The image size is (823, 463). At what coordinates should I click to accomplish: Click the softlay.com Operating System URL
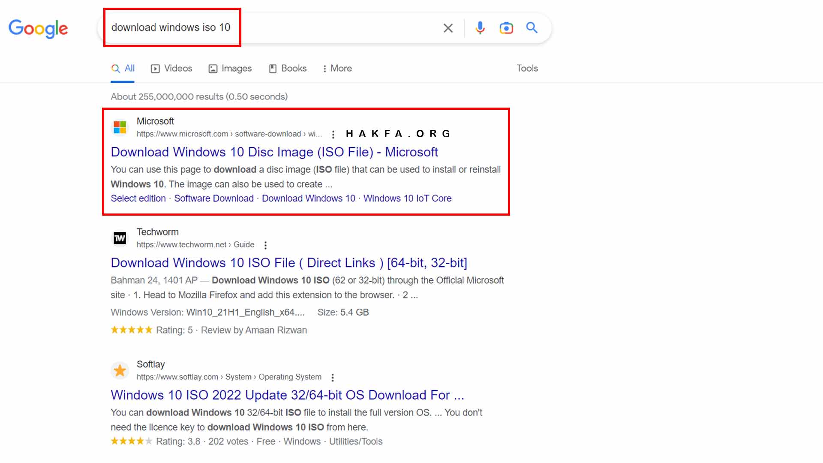pyautogui.click(x=229, y=377)
